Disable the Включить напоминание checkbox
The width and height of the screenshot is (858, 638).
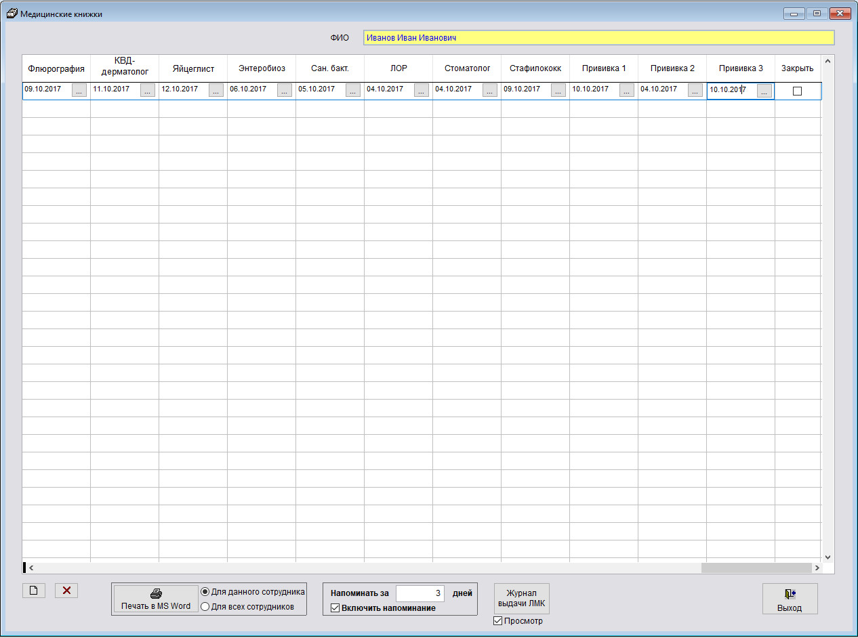click(335, 608)
